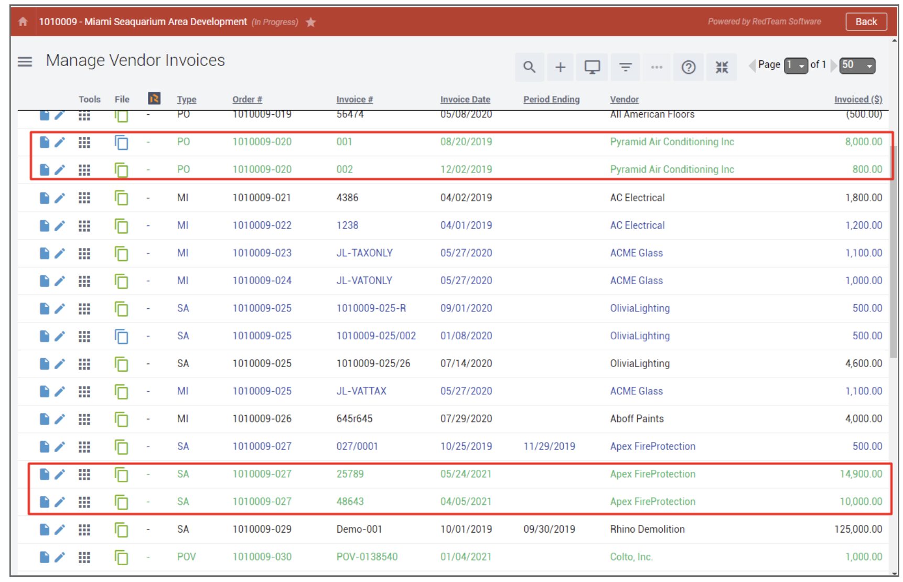Edit invoice 1010009-025/26 with pencil
903x582 pixels.
(x=60, y=364)
